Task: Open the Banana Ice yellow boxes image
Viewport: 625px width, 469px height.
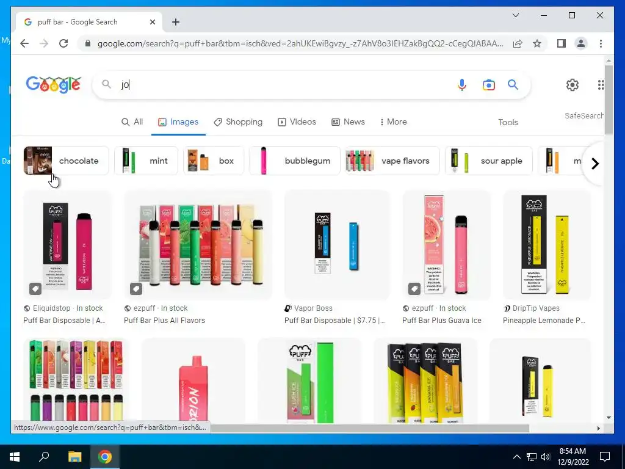Action: point(425,381)
